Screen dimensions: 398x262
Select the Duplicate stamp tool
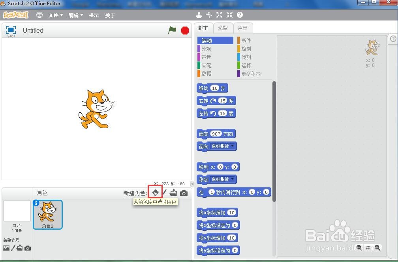(x=199, y=15)
